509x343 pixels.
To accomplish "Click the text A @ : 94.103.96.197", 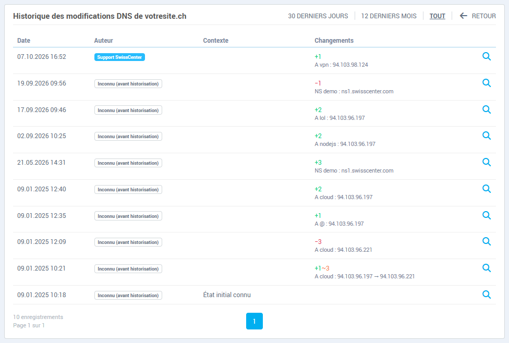I will click(339, 224).
